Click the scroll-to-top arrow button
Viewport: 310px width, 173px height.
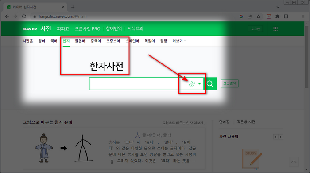tap(294, 162)
